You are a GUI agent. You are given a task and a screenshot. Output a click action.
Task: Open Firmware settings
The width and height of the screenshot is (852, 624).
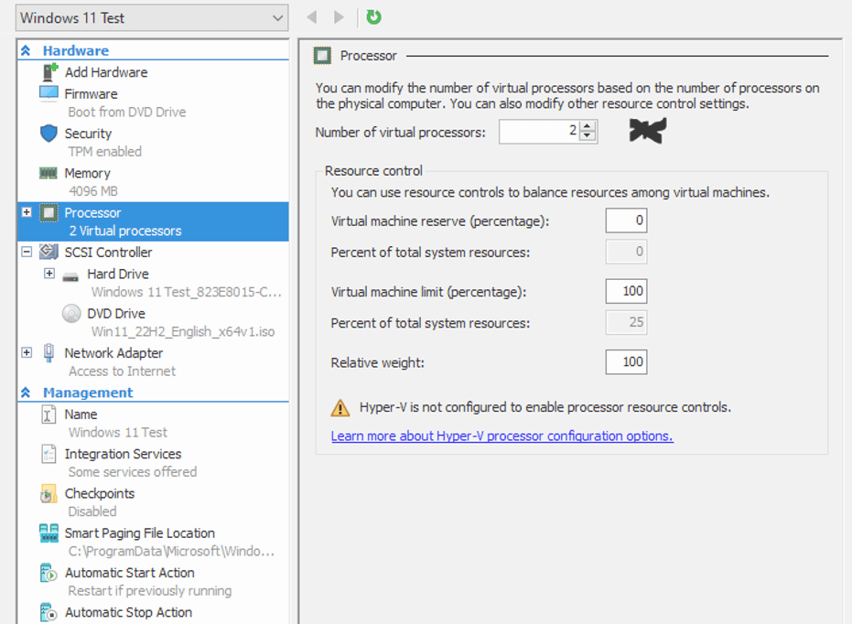91,94
